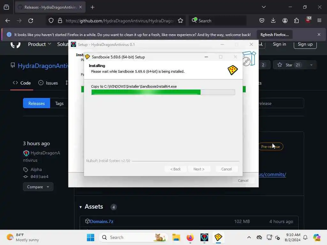Download Domains.7z asset
The width and height of the screenshot is (327, 245).
click(x=102, y=221)
